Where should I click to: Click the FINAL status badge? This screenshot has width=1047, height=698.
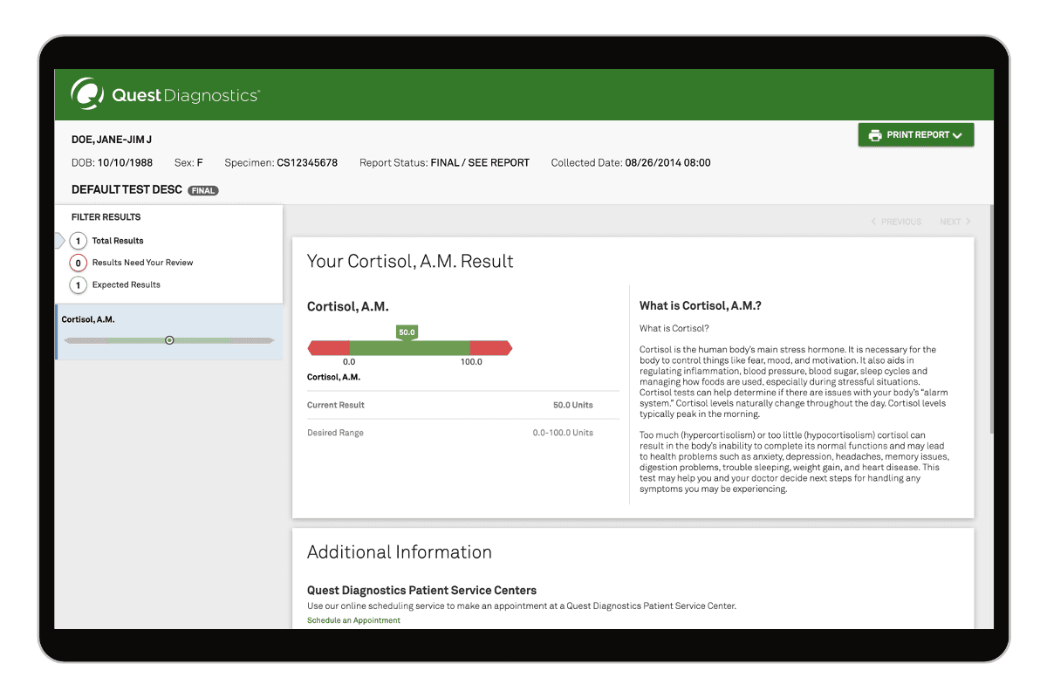[202, 190]
